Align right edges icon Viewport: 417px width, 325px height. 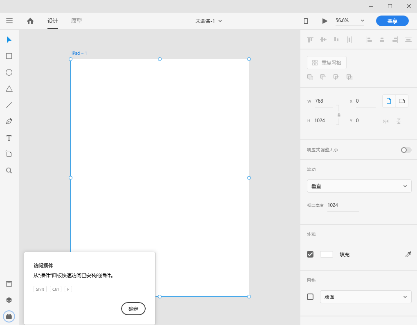pyautogui.click(x=395, y=40)
